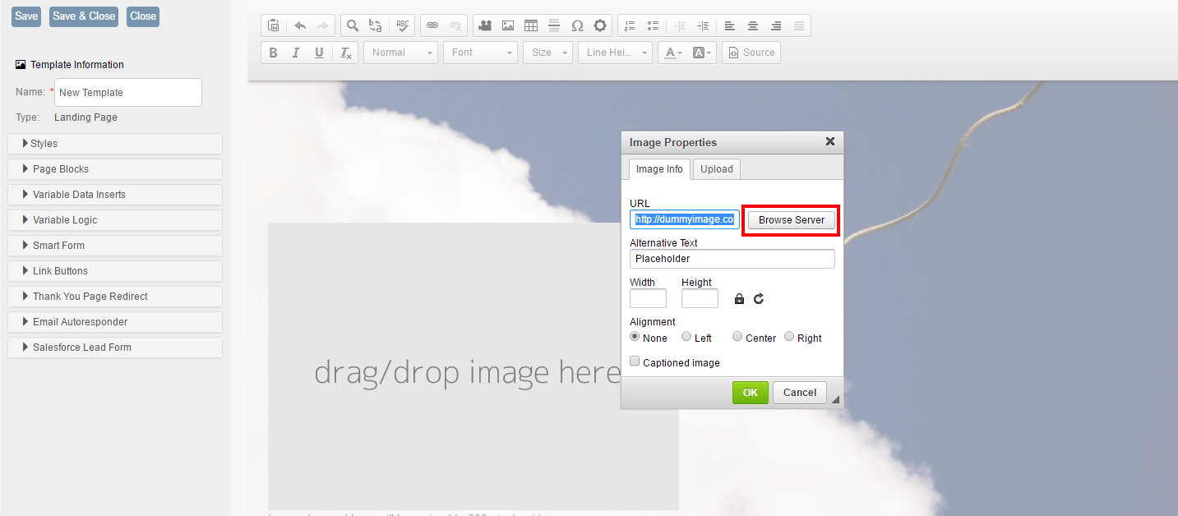Switch to the Upload tab
Viewport: 1178px width, 516px height.
pyautogui.click(x=717, y=169)
